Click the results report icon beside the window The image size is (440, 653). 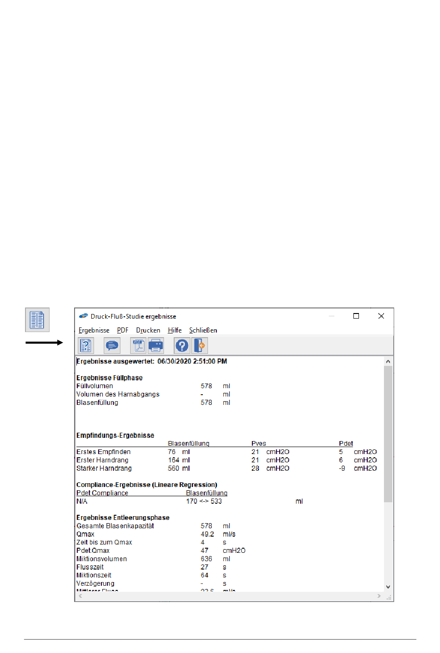(37, 320)
